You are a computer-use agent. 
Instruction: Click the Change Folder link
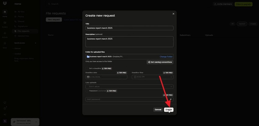click(x=166, y=57)
